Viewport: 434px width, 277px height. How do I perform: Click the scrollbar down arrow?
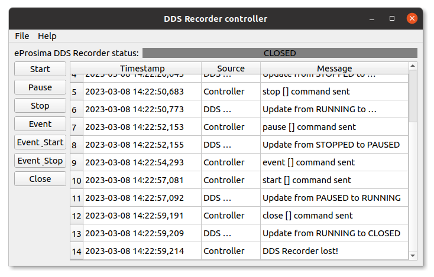coord(413,255)
